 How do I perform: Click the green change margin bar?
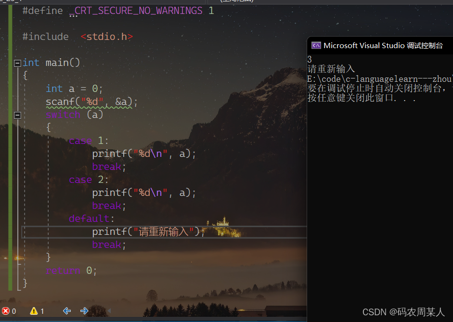click(x=11, y=147)
